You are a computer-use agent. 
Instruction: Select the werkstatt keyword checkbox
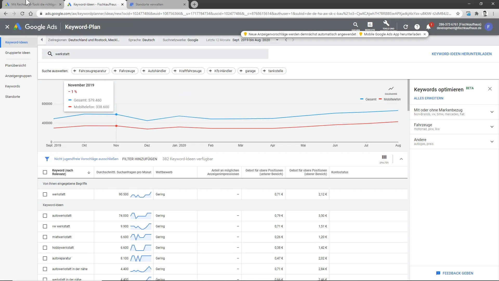click(x=45, y=194)
